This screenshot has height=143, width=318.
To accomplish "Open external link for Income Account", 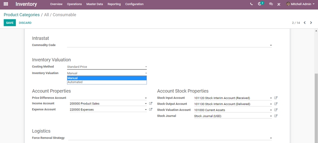I will 151,104.
